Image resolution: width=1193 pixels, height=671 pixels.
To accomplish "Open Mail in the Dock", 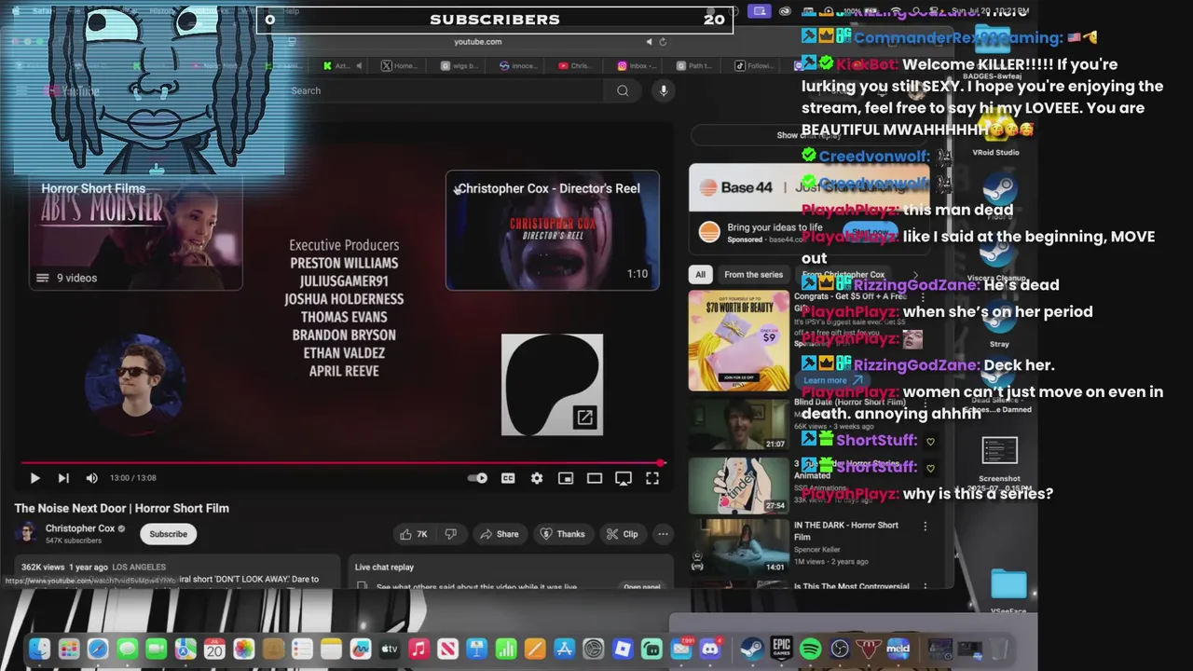I will click(x=681, y=649).
